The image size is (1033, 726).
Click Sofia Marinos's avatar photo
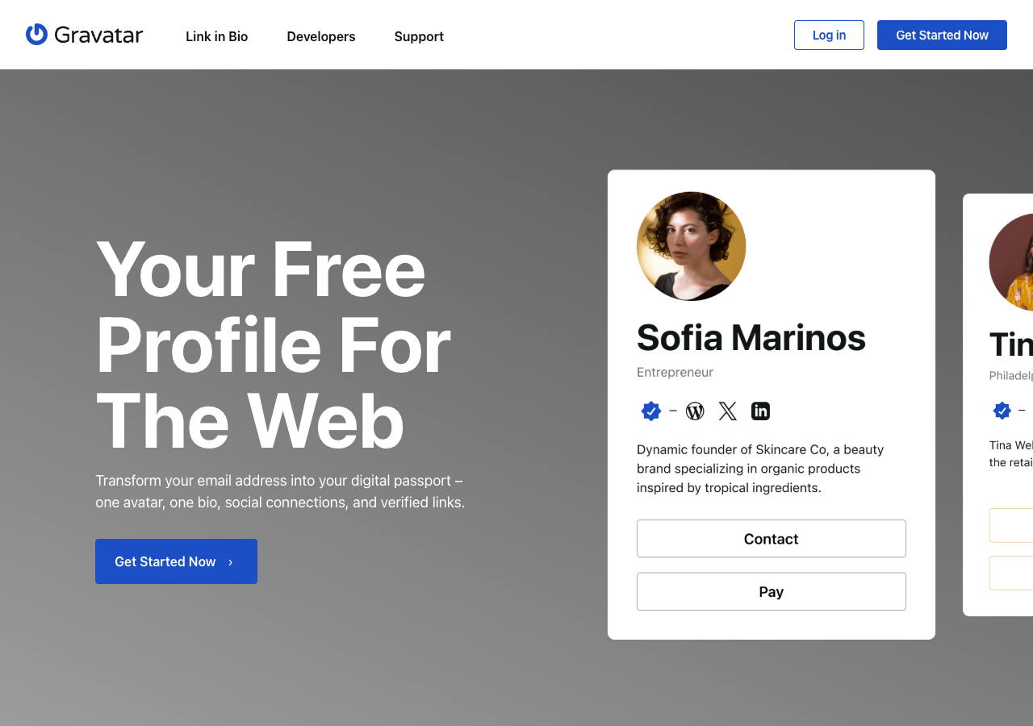[691, 246]
